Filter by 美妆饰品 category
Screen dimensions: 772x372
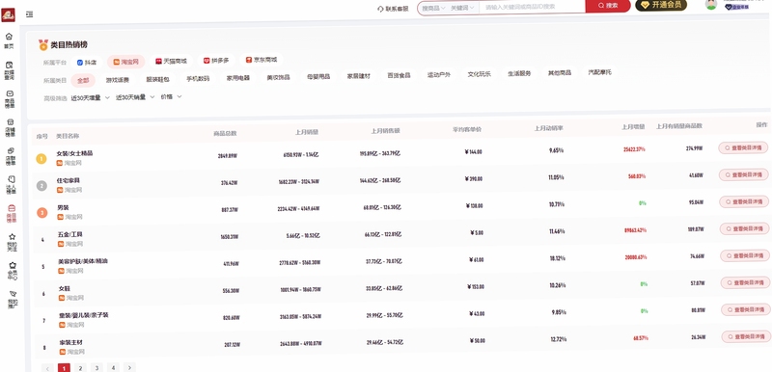[x=278, y=78]
